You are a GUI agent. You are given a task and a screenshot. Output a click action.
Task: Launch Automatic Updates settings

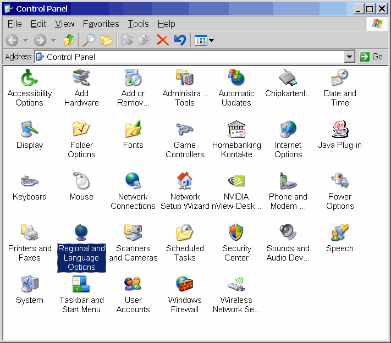(x=236, y=78)
